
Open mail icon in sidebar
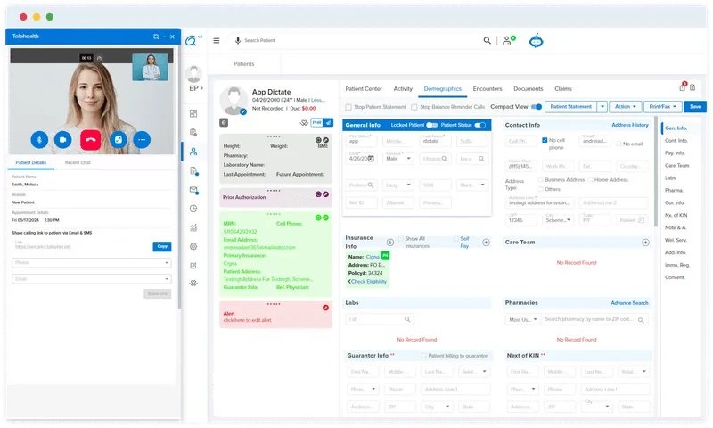[193, 190]
